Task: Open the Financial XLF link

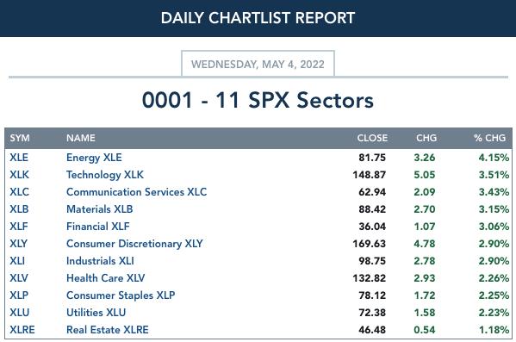Action: tap(97, 227)
